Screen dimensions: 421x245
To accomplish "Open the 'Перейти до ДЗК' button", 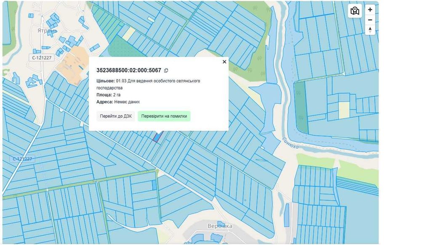I will tap(116, 116).
